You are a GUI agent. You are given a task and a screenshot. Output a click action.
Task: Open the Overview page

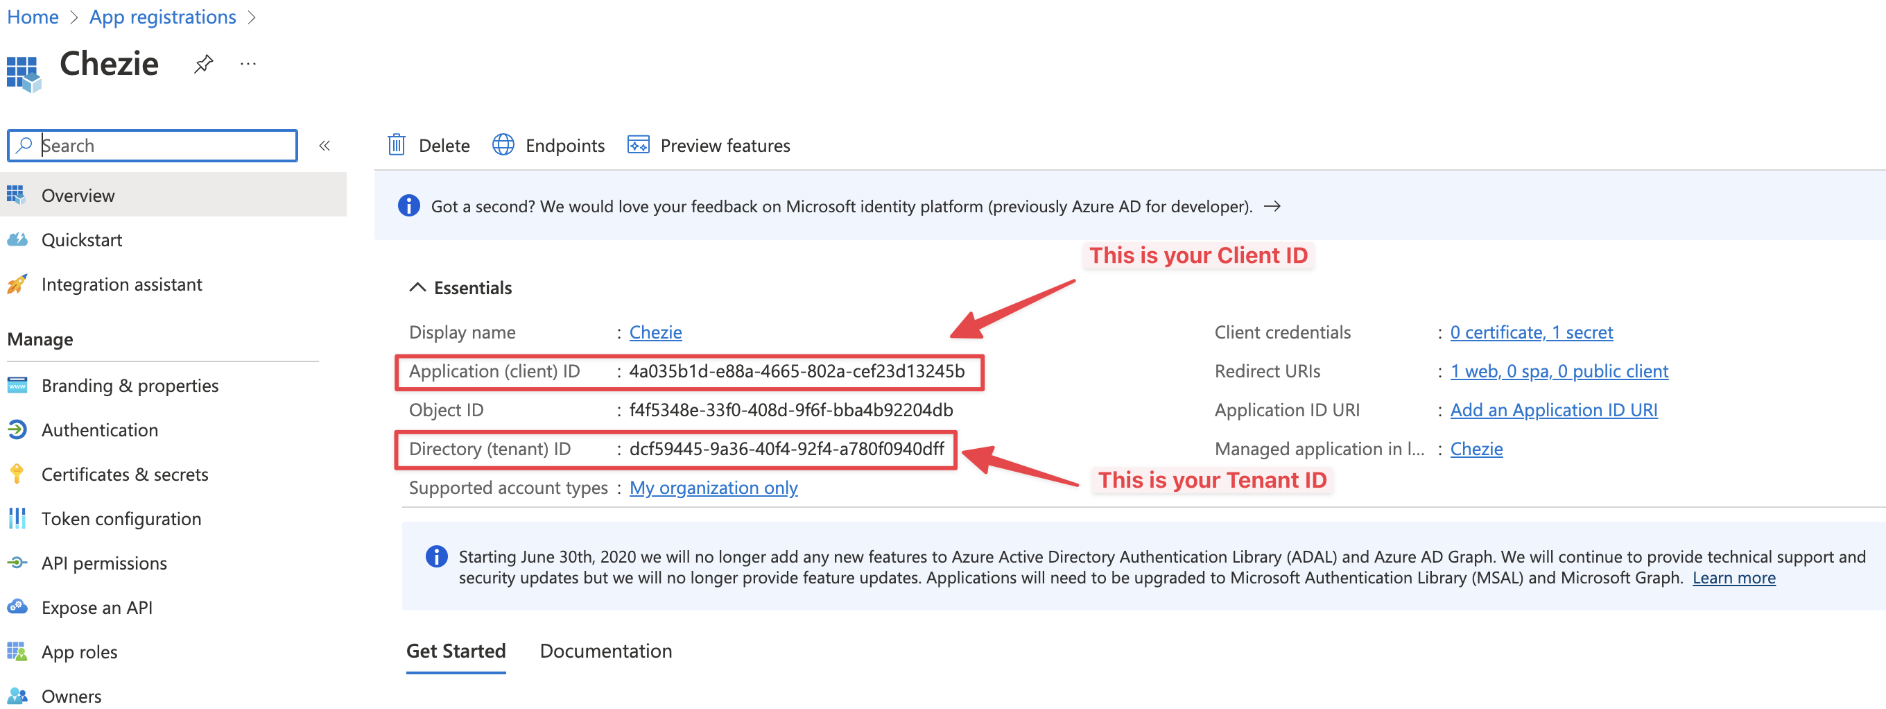(x=173, y=195)
